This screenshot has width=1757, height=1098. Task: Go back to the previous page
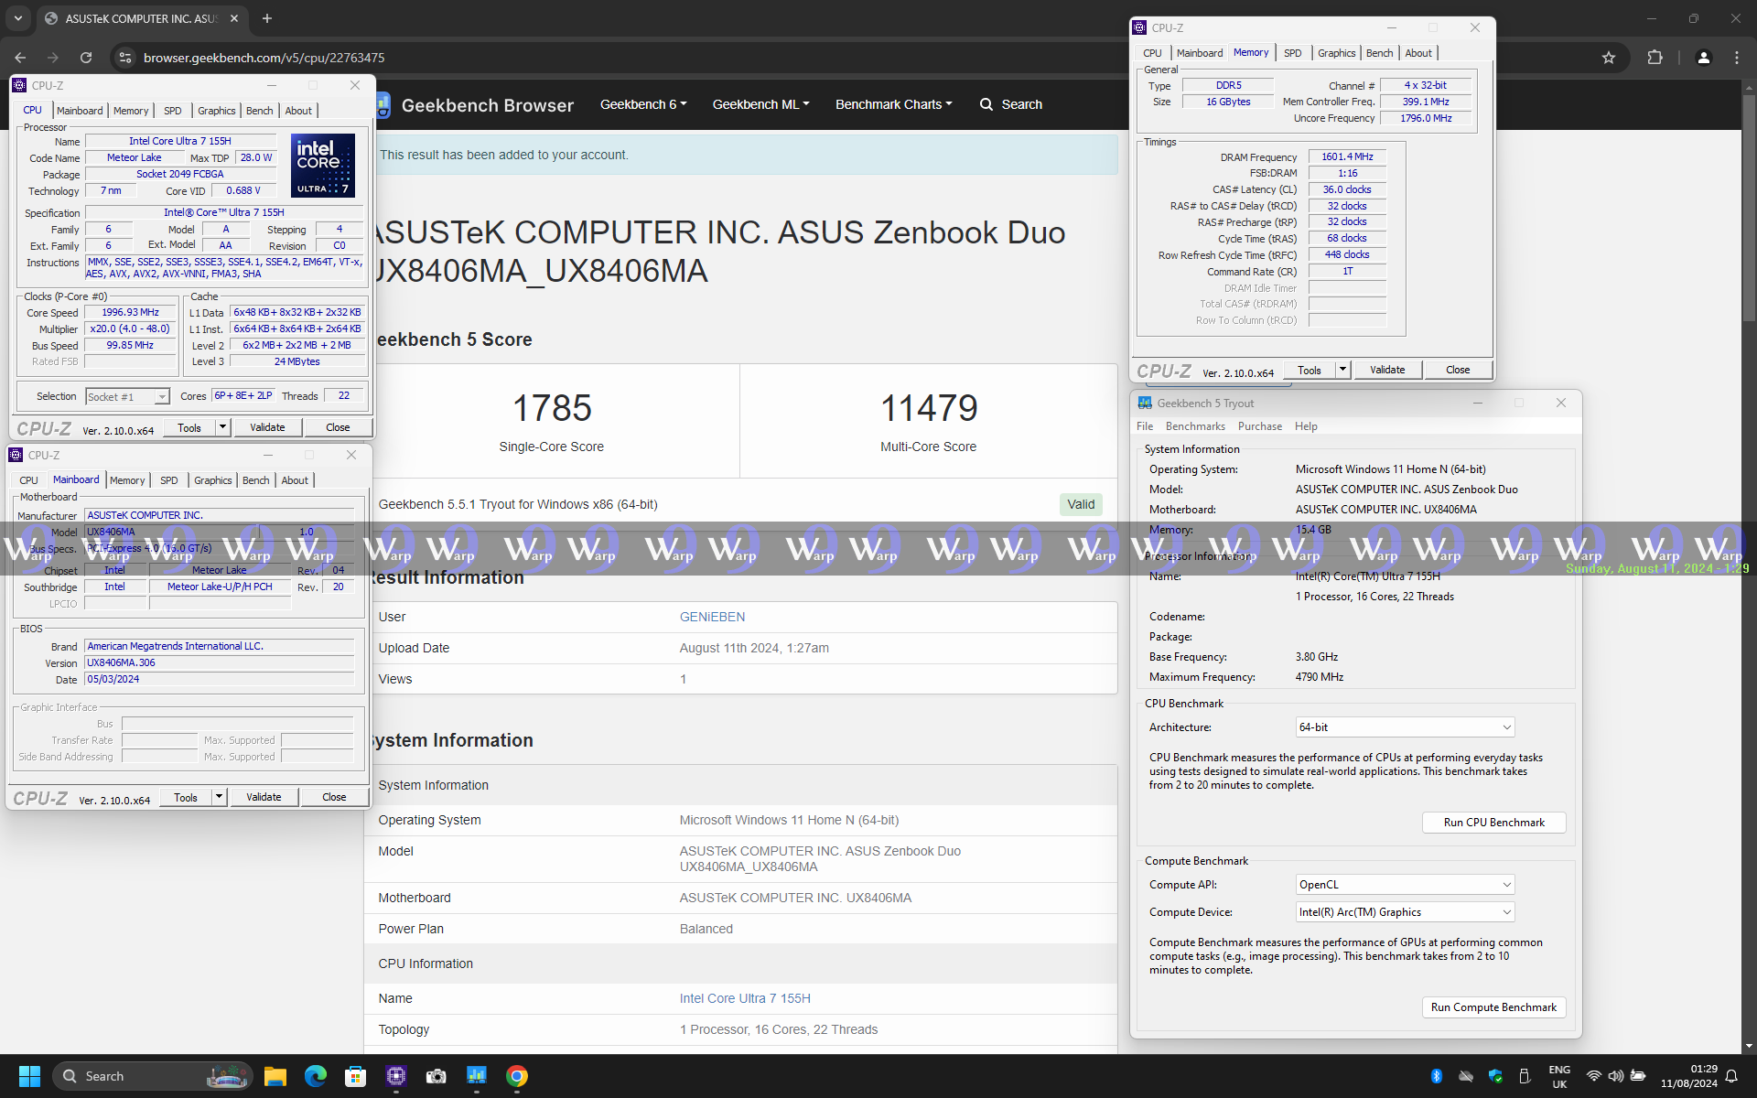pyautogui.click(x=20, y=58)
